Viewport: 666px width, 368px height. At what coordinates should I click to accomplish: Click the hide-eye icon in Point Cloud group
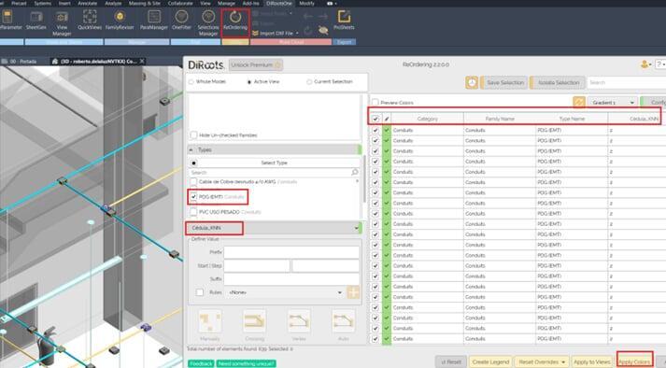[x=323, y=31]
